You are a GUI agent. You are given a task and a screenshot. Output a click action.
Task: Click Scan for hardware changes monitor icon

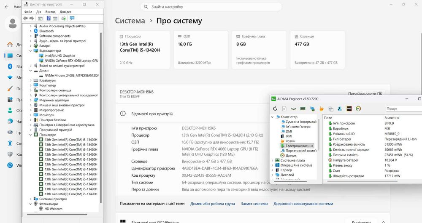click(x=72, y=18)
